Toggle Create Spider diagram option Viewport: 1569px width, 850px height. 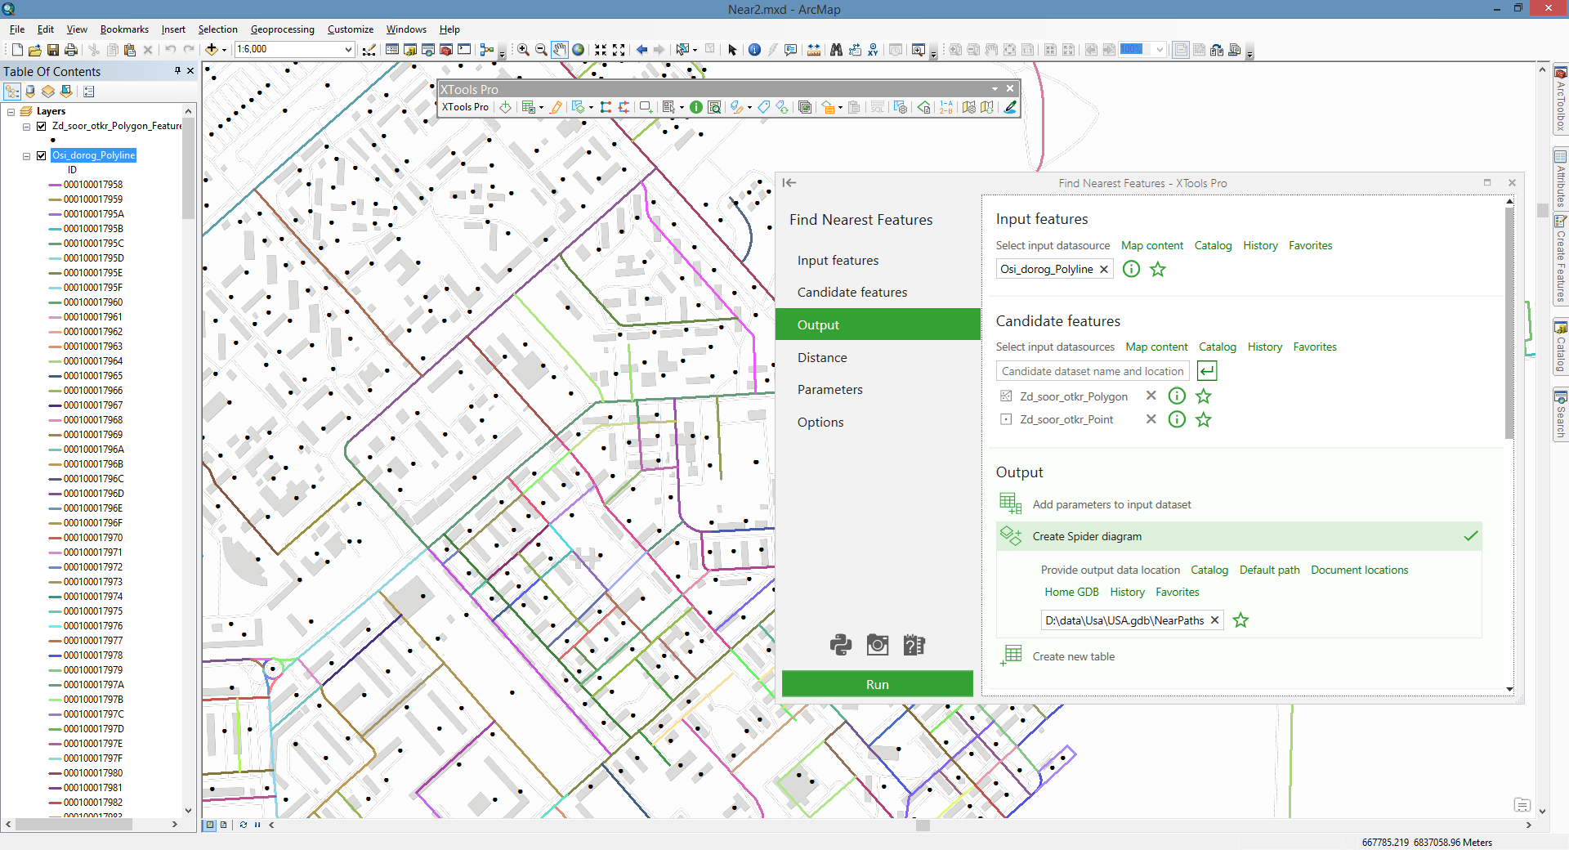point(1239,536)
